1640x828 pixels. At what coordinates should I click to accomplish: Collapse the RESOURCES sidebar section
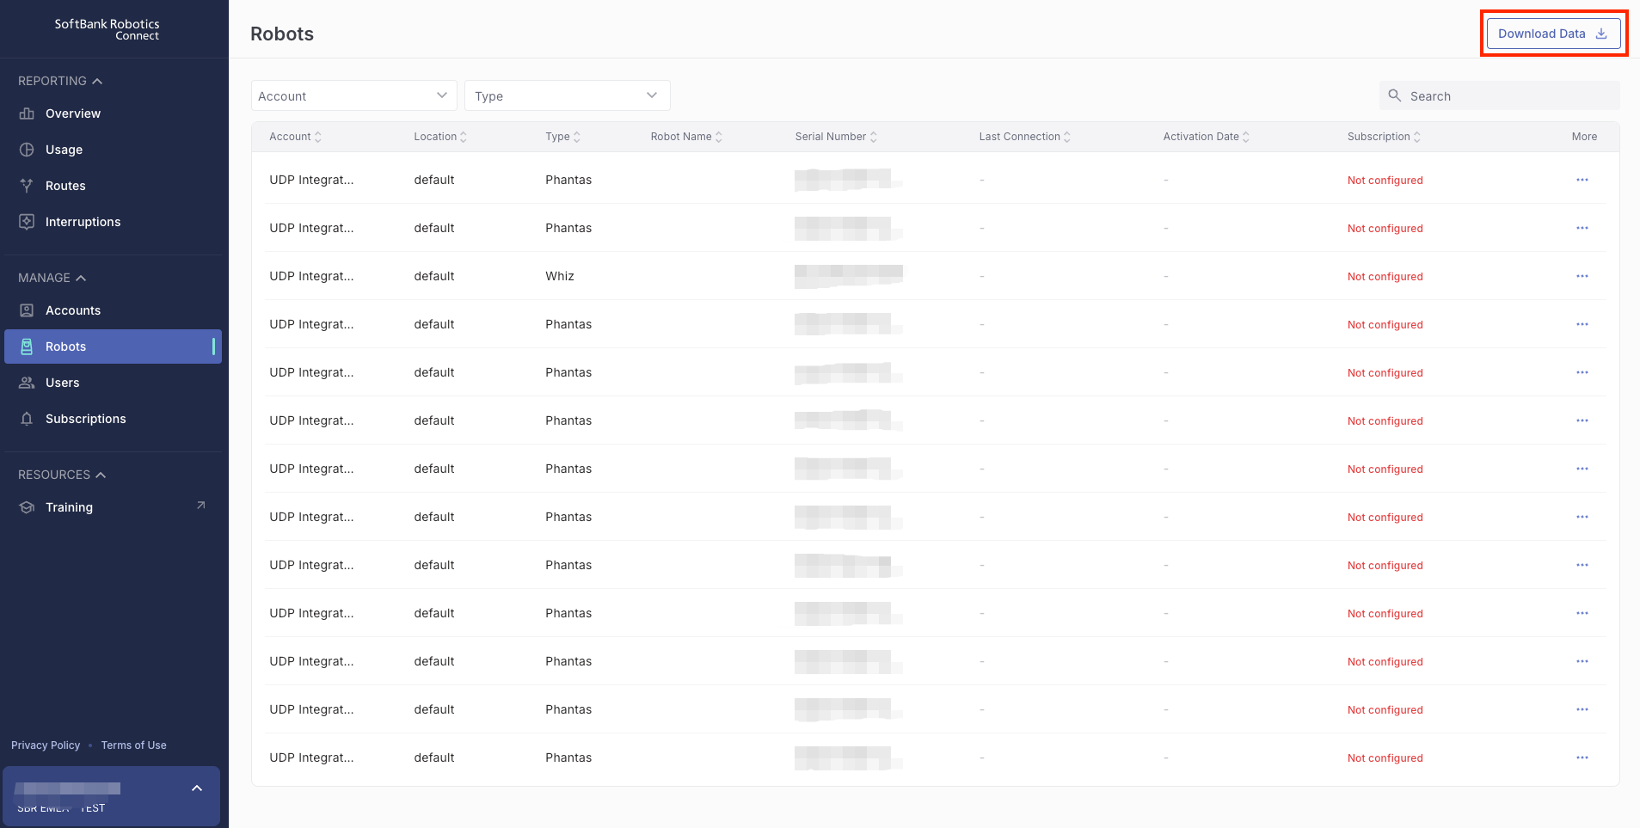coord(62,475)
